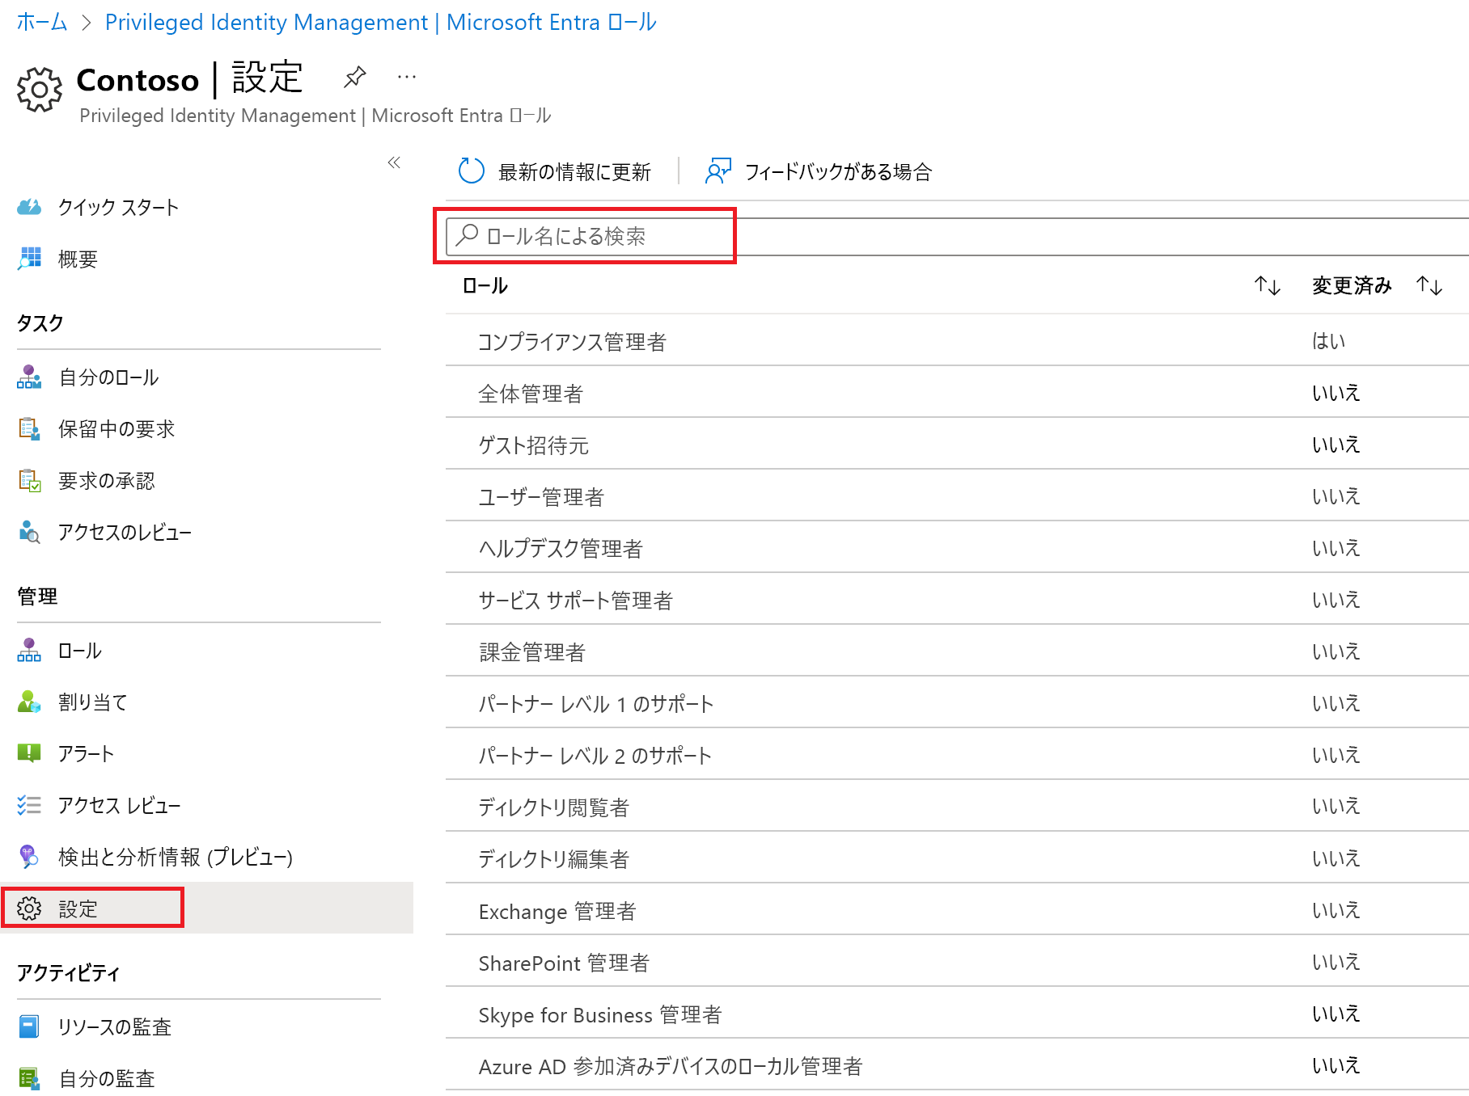Go to ホーム breadcrumb link
The image size is (1469, 1096).
point(42,22)
